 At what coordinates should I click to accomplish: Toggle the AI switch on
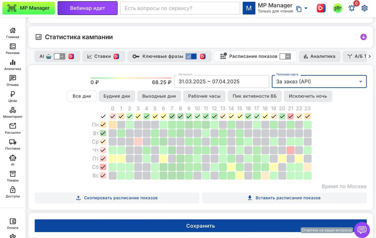click(59, 56)
